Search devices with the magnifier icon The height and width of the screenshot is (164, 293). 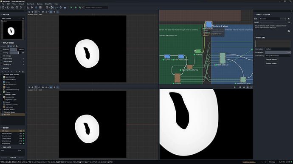pos(17,71)
